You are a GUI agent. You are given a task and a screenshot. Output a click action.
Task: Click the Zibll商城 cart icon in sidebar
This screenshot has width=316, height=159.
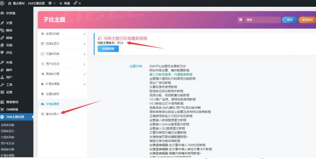tap(2, 110)
